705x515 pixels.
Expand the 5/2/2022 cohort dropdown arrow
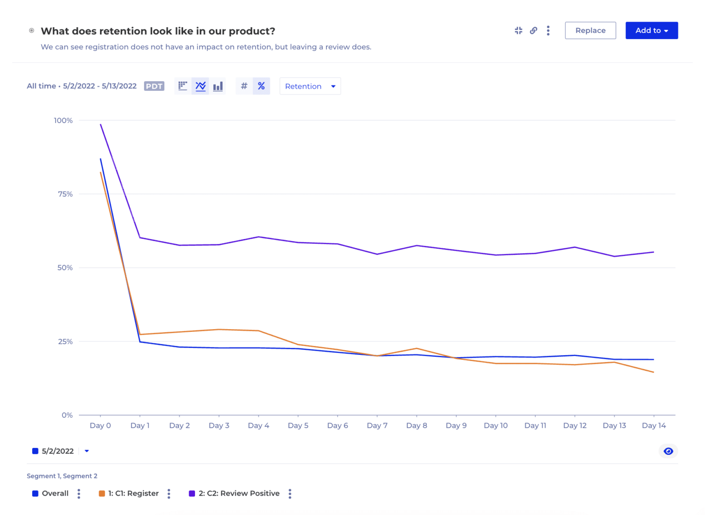(x=87, y=451)
